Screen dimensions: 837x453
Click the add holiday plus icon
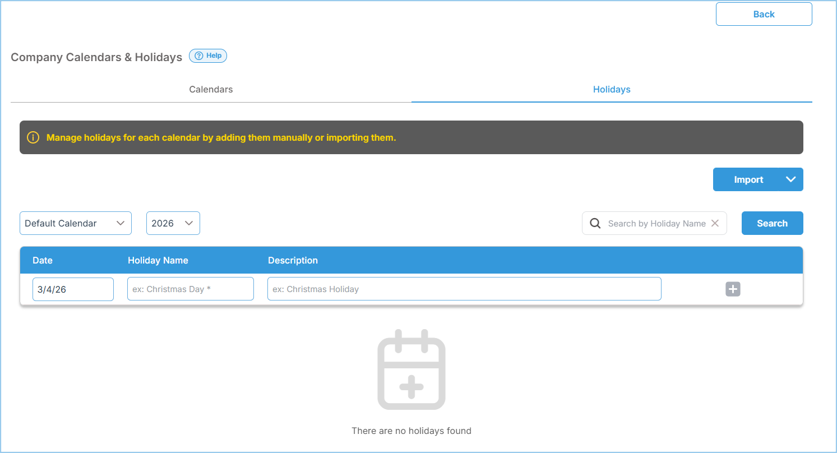coord(733,289)
